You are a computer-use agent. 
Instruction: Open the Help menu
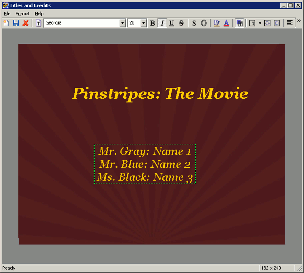(x=39, y=14)
